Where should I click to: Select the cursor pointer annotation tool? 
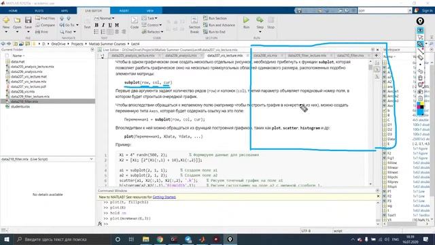pyautogui.click(x=420, y=37)
